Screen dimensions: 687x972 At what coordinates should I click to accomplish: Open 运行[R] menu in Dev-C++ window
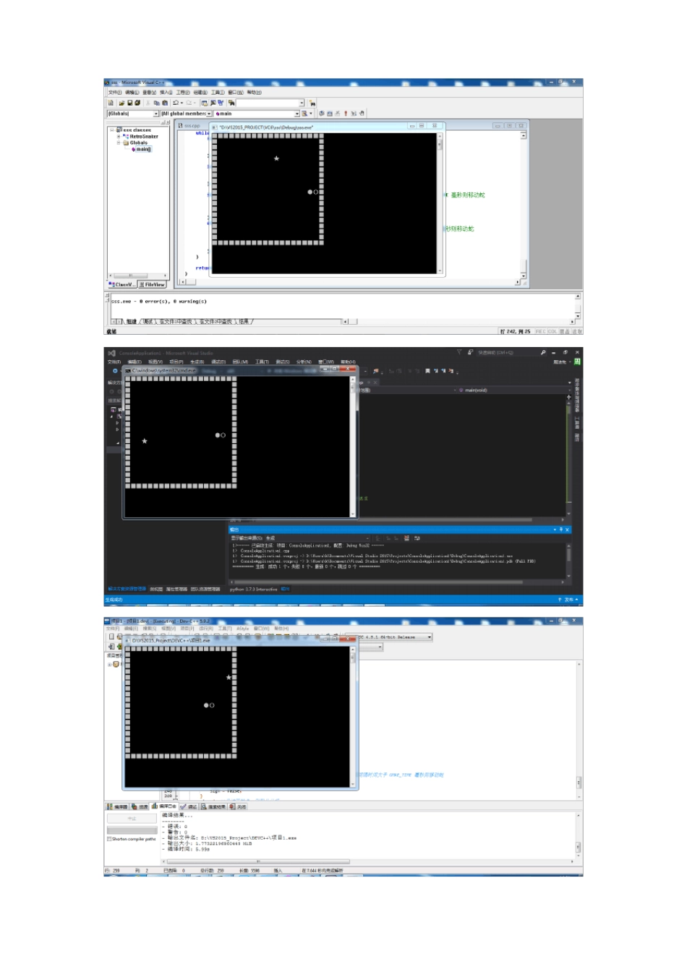tap(205, 628)
